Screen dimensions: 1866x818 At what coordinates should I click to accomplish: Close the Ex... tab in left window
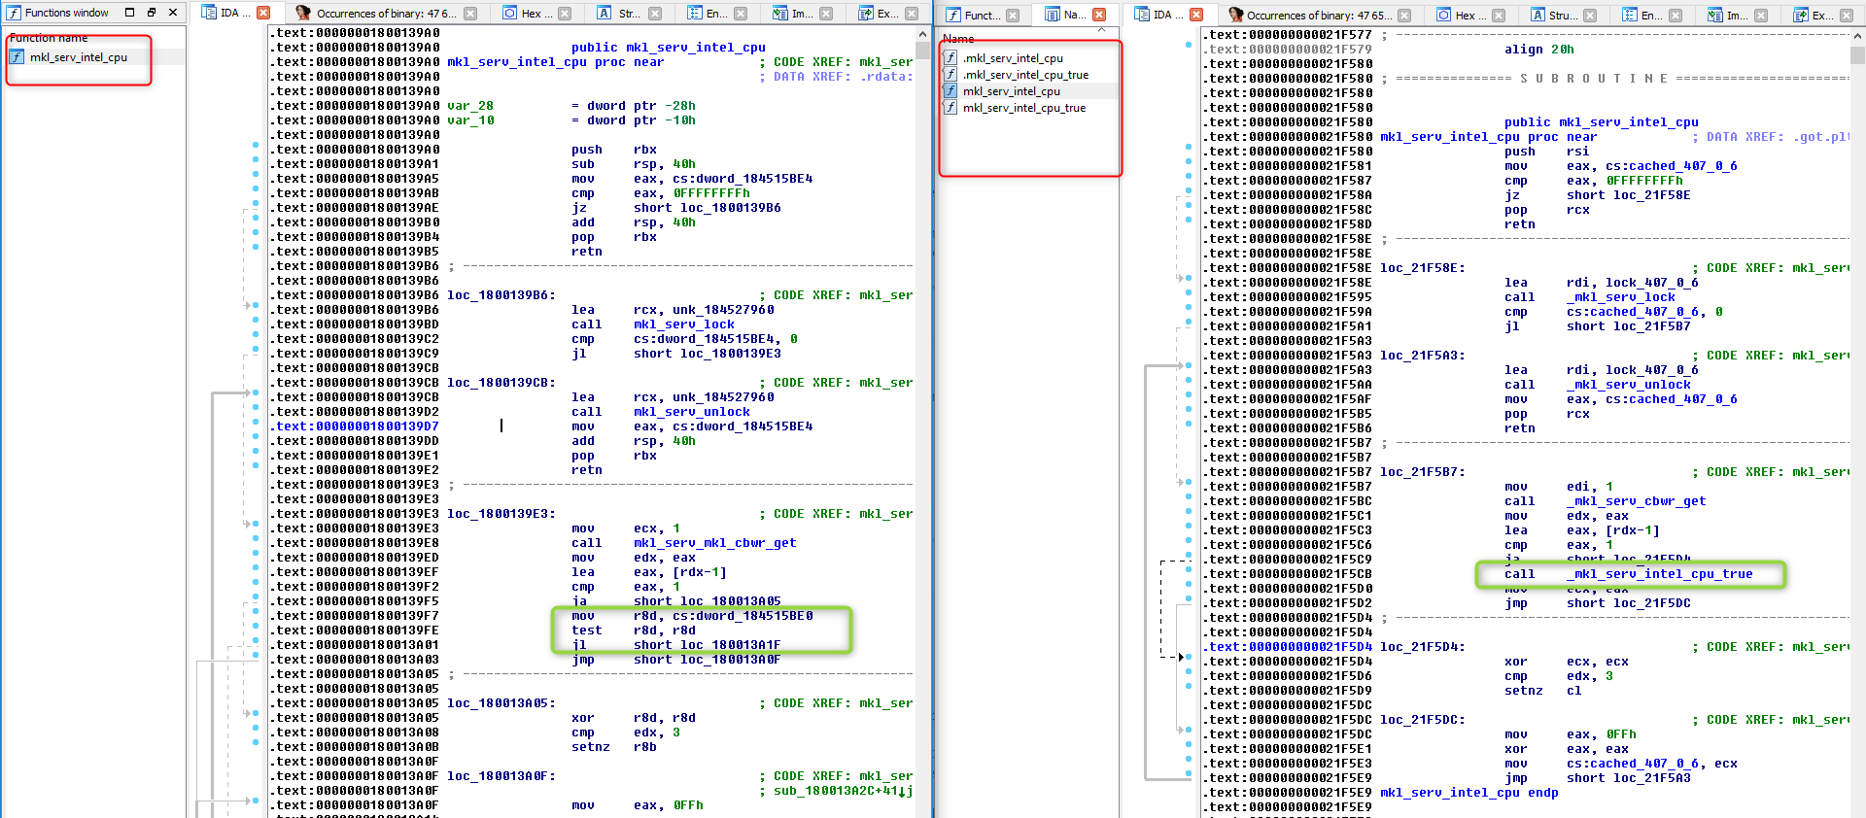(912, 14)
